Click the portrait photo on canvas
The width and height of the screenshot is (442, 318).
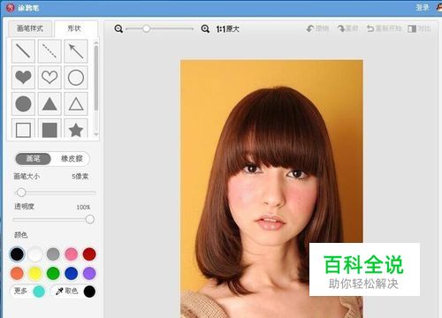click(271, 189)
